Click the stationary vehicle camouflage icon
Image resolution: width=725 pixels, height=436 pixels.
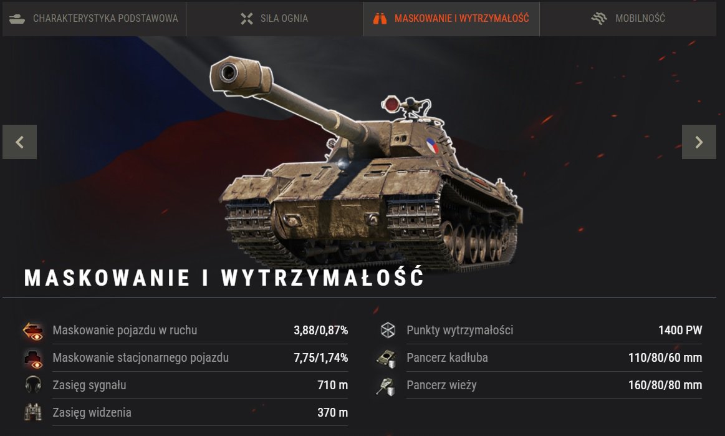(33, 358)
